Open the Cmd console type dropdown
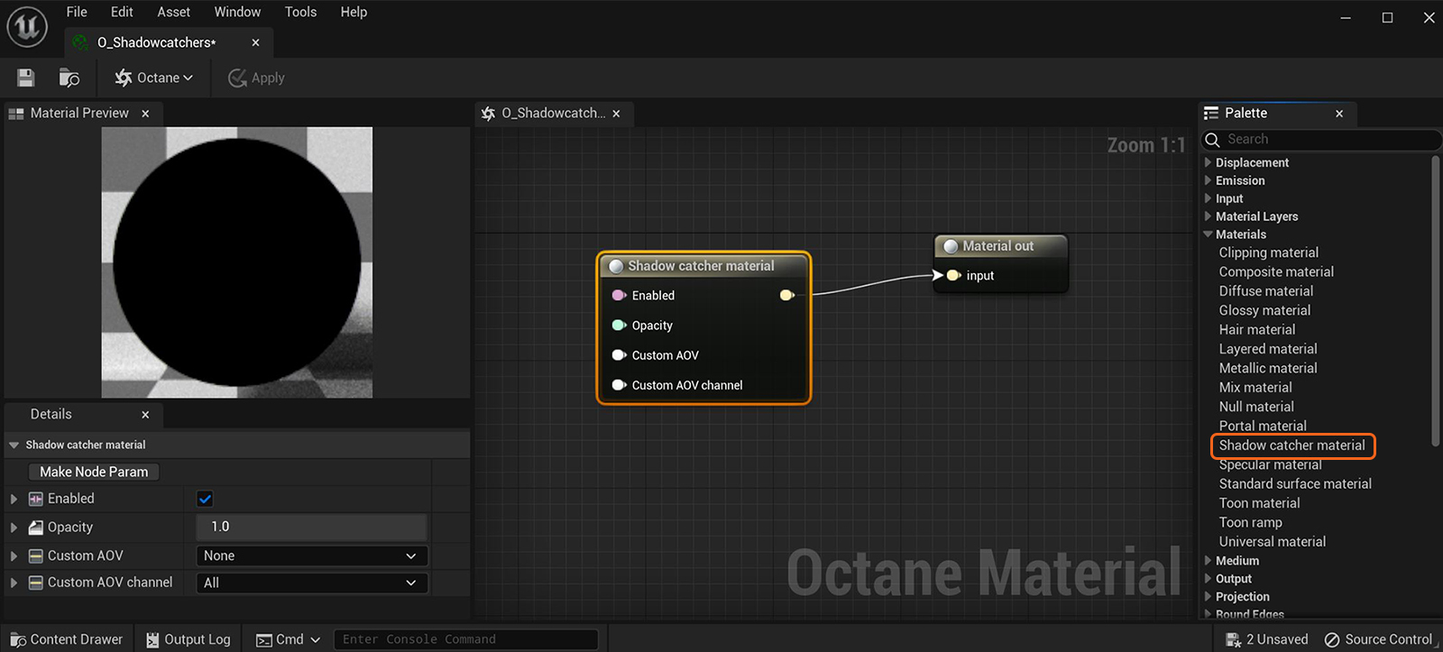 point(316,640)
